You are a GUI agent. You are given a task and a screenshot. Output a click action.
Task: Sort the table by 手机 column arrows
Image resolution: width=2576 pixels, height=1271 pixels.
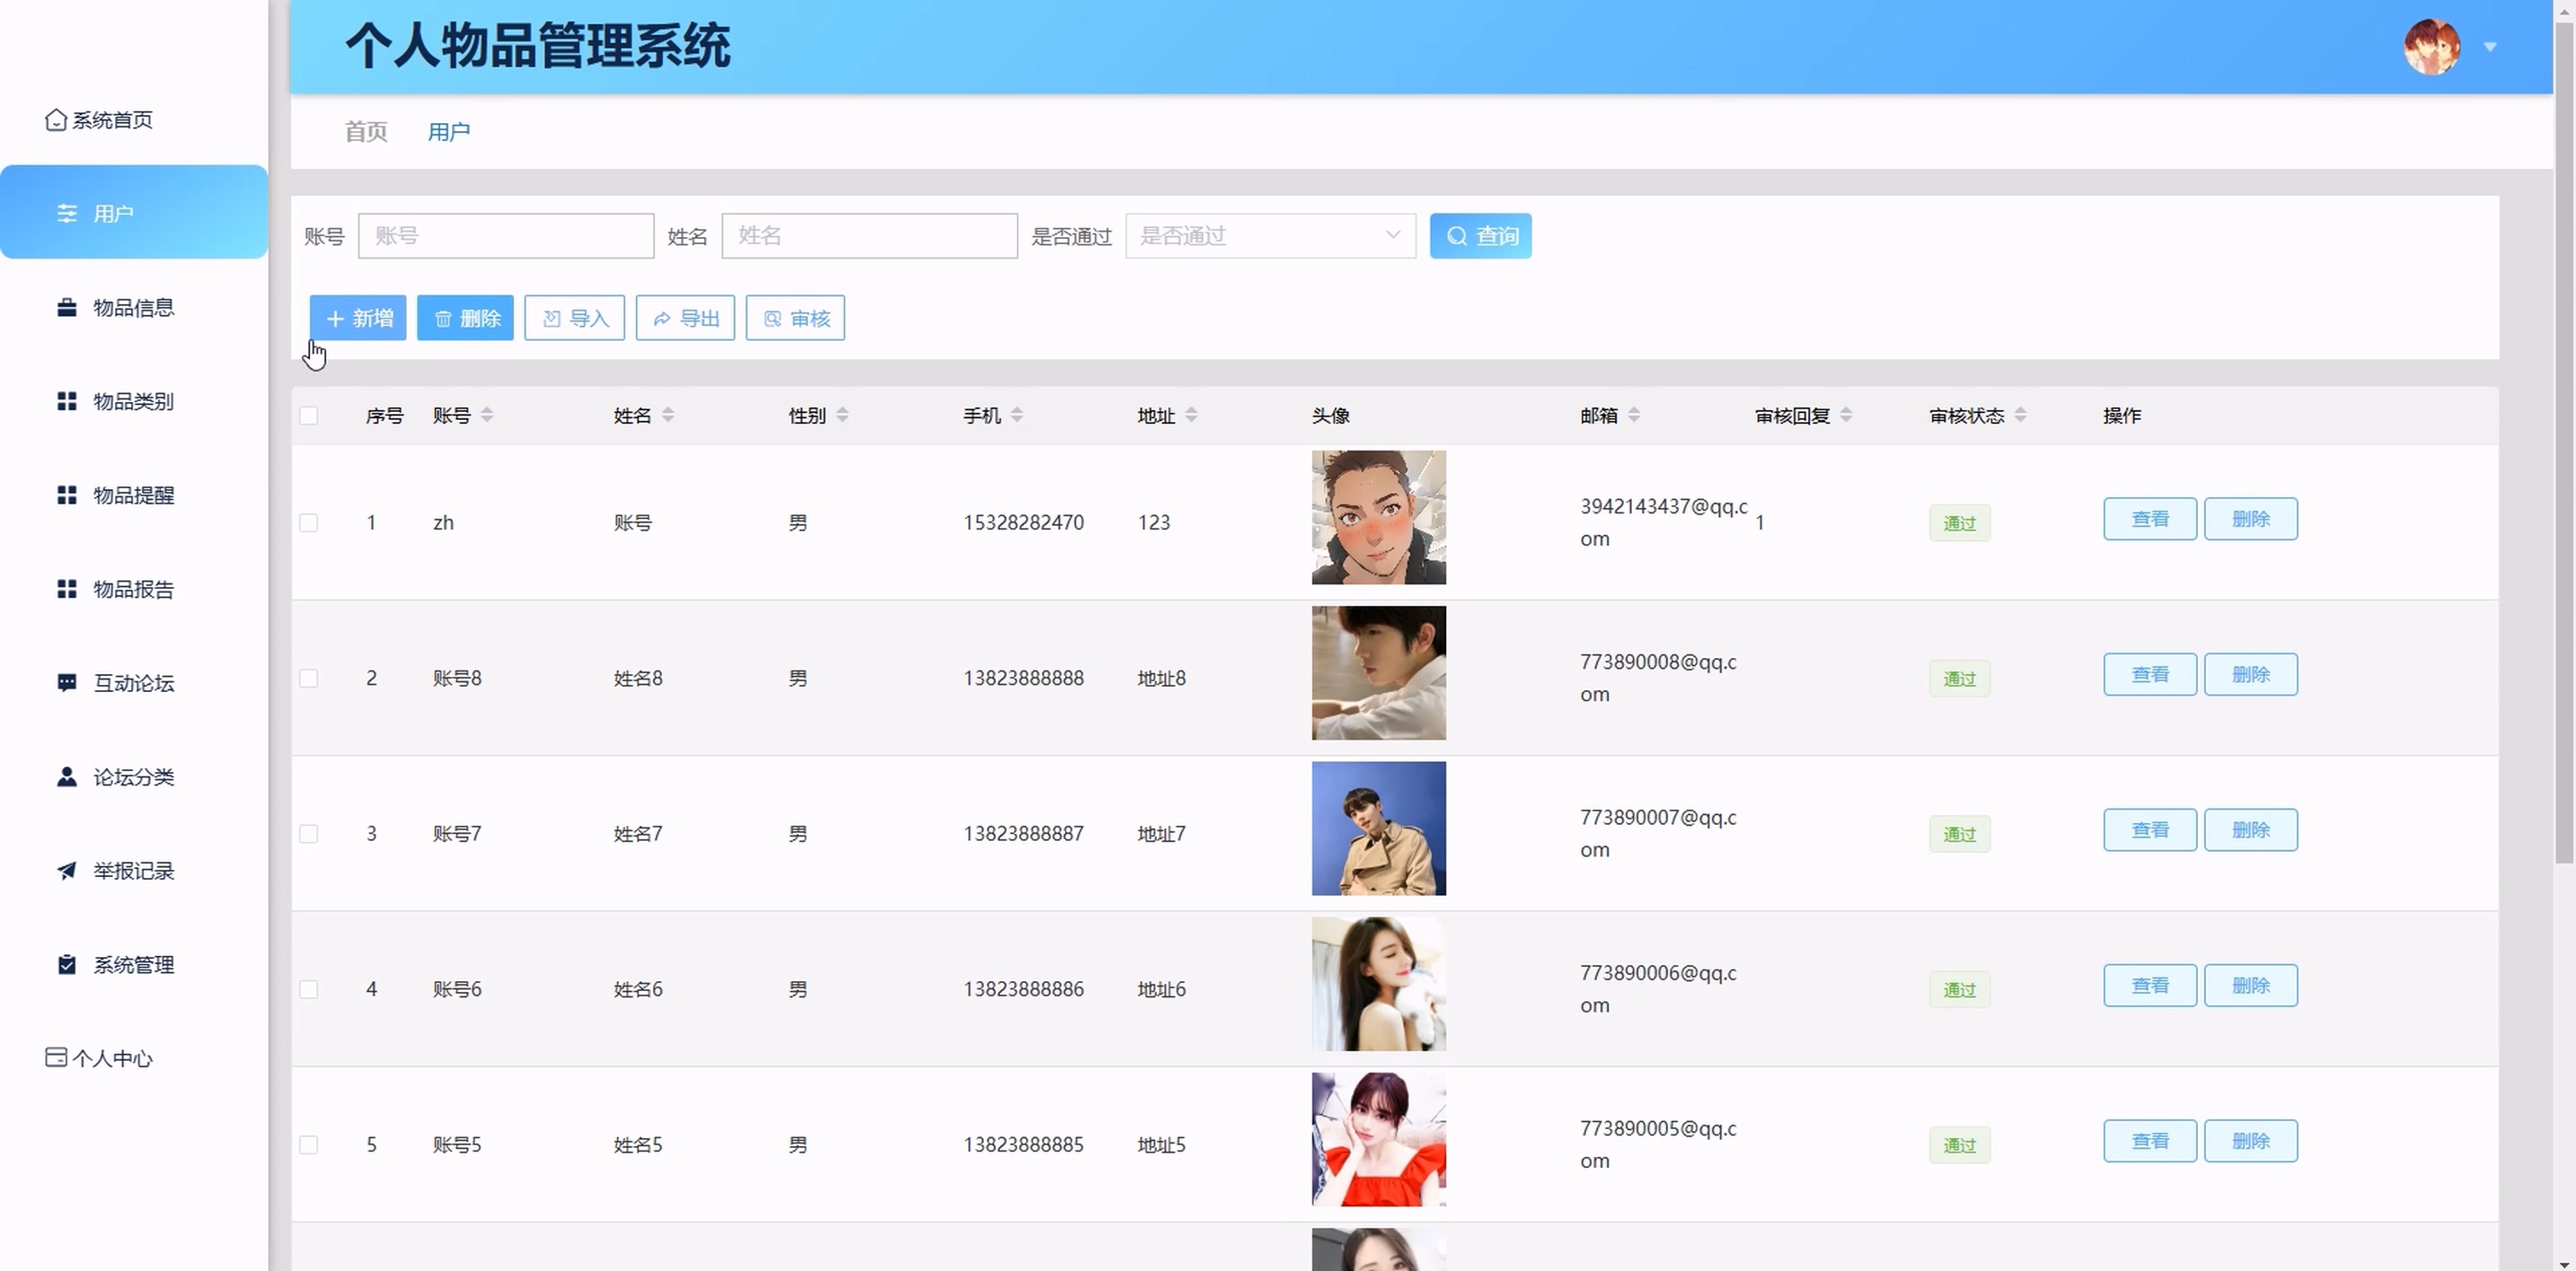(x=1017, y=416)
